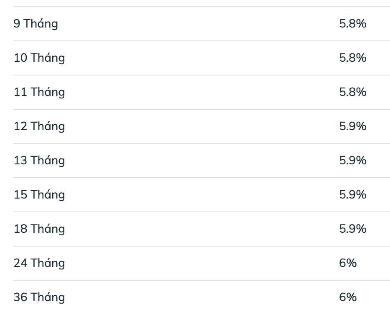This screenshot has height=312, width=390.
Task: Select the 5.8% rate beside 10 Tháng
Action: tap(352, 58)
